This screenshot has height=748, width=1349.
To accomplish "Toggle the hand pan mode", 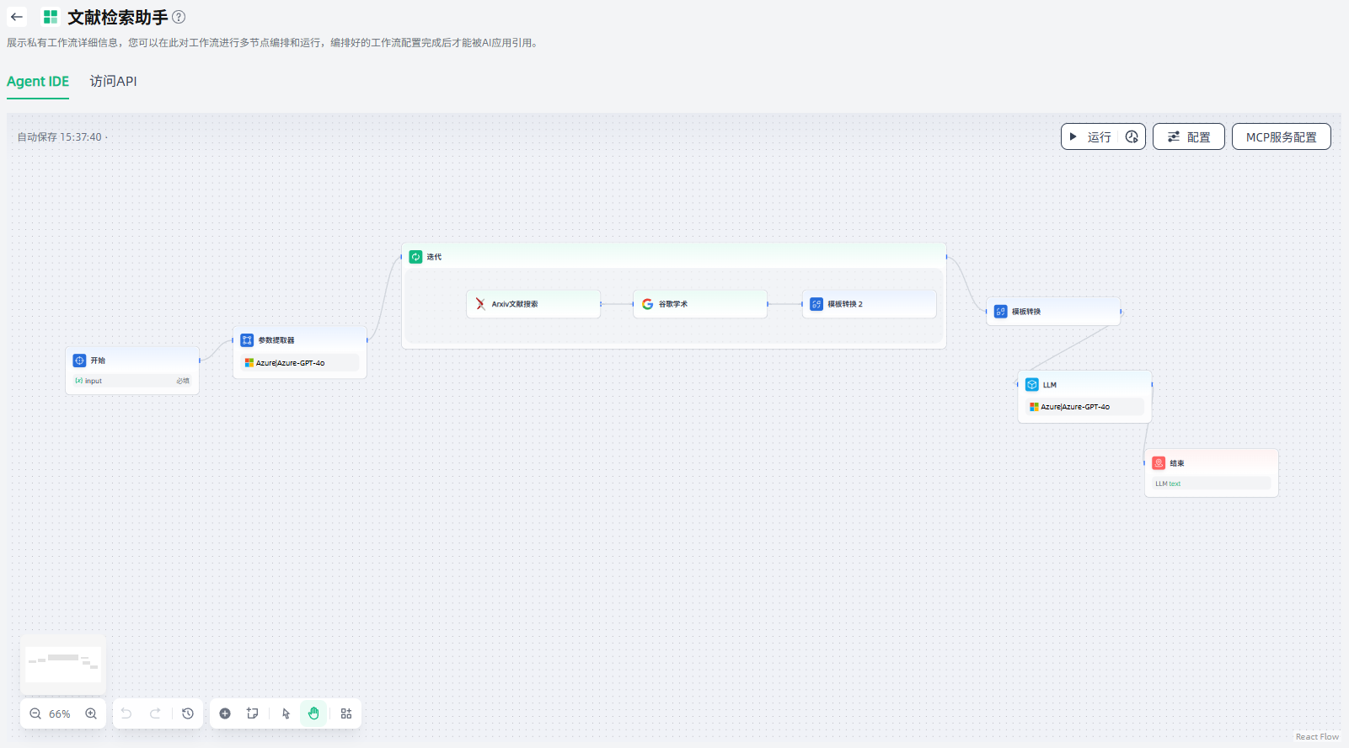I will coord(313,713).
